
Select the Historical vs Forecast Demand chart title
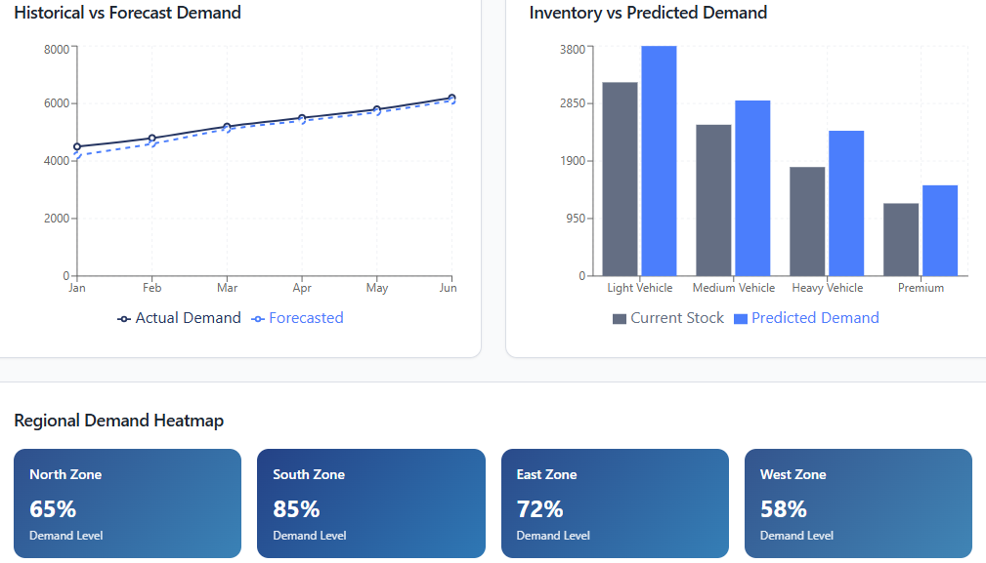[127, 13]
